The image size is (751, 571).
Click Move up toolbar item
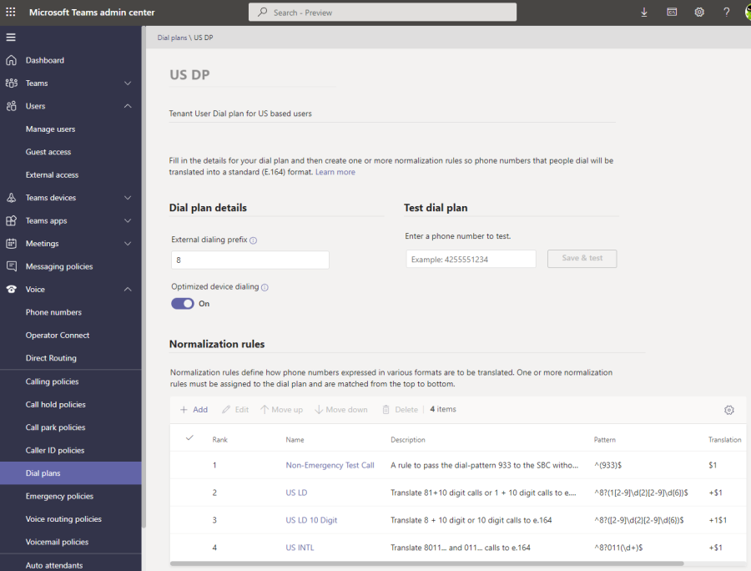coord(282,410)
